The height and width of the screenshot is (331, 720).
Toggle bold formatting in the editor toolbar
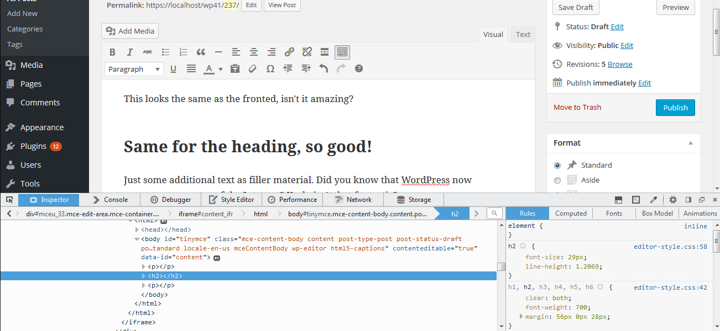tap(112, 52)
